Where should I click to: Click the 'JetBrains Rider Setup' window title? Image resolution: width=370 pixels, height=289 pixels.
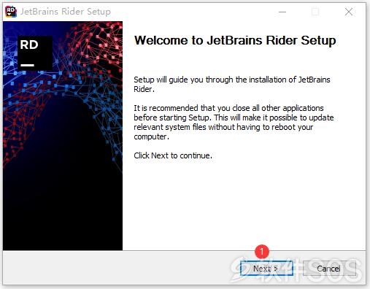66,12
